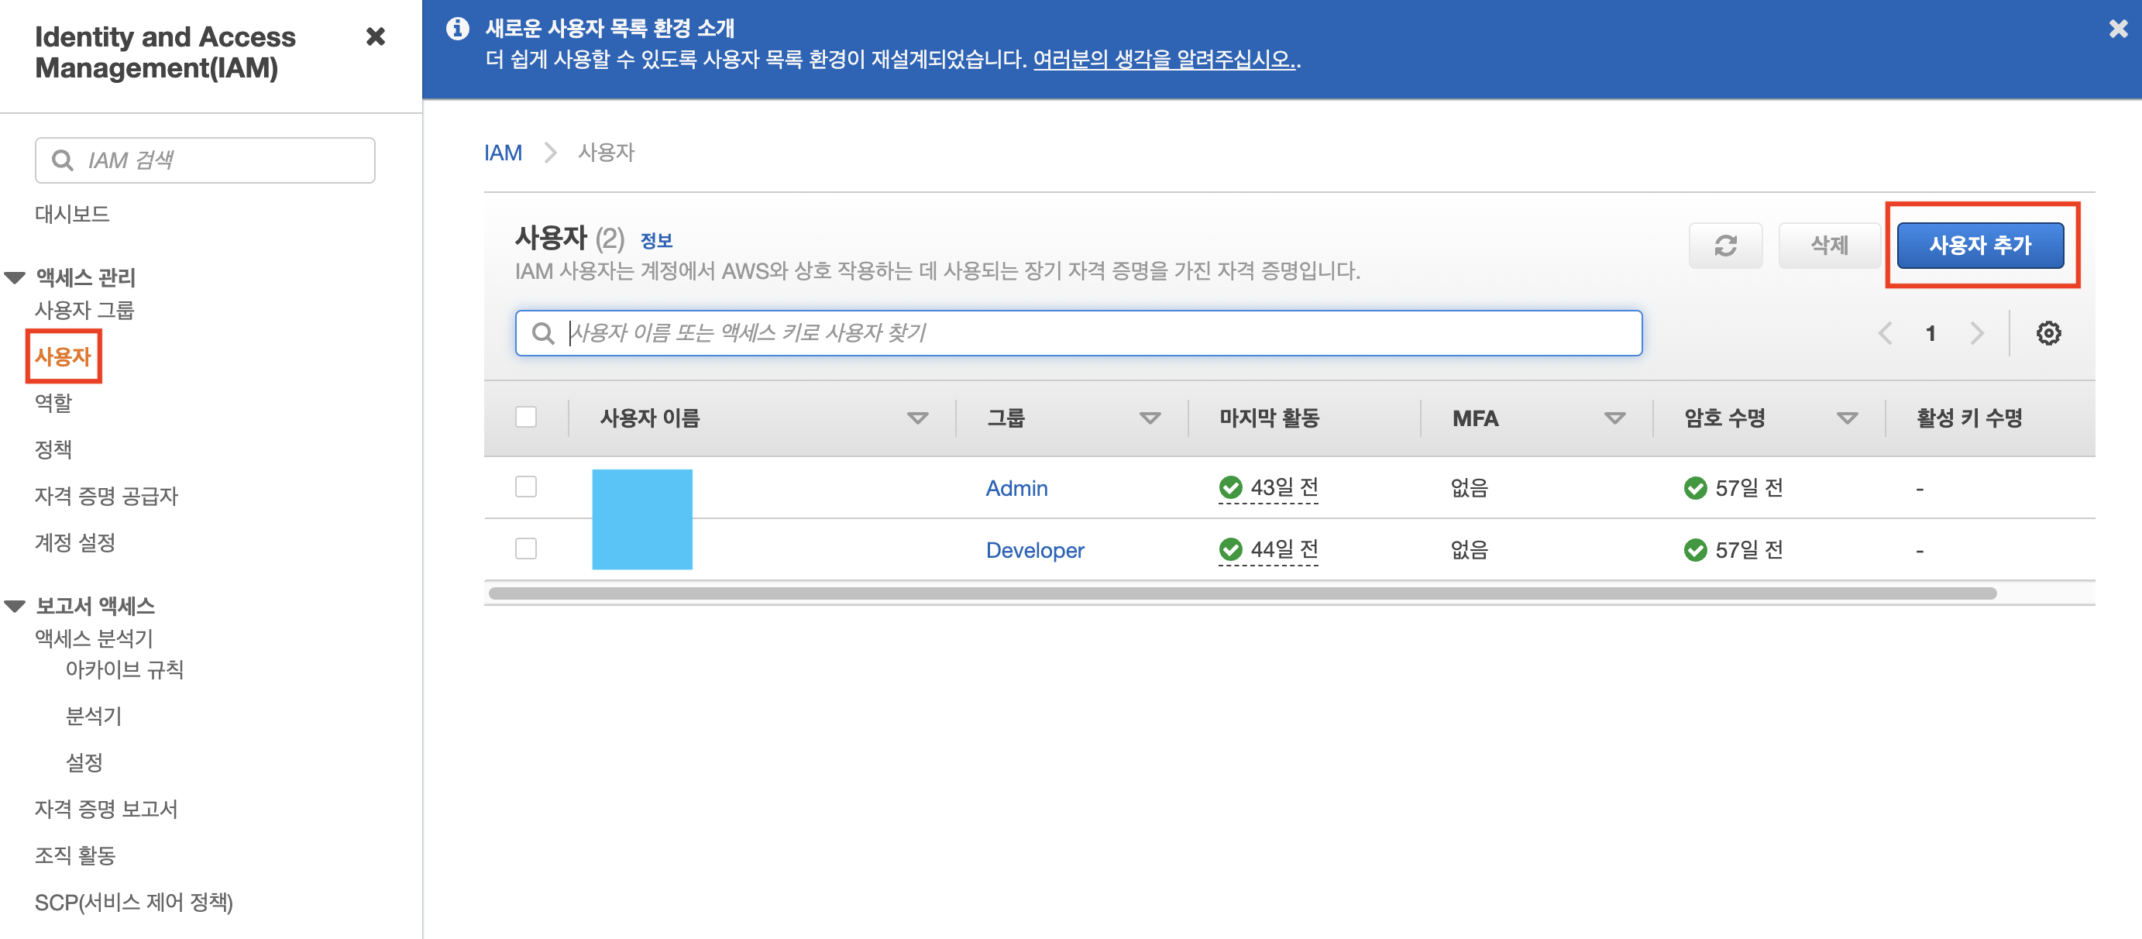Viewport: 2142px width, 939px height.
Task: Collapse the 액세스 관리 section
Action: 15,278
